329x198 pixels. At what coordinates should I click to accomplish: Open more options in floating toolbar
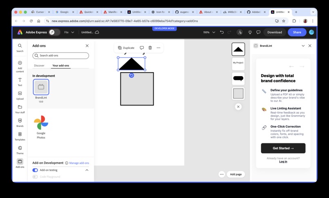[158, 48]
